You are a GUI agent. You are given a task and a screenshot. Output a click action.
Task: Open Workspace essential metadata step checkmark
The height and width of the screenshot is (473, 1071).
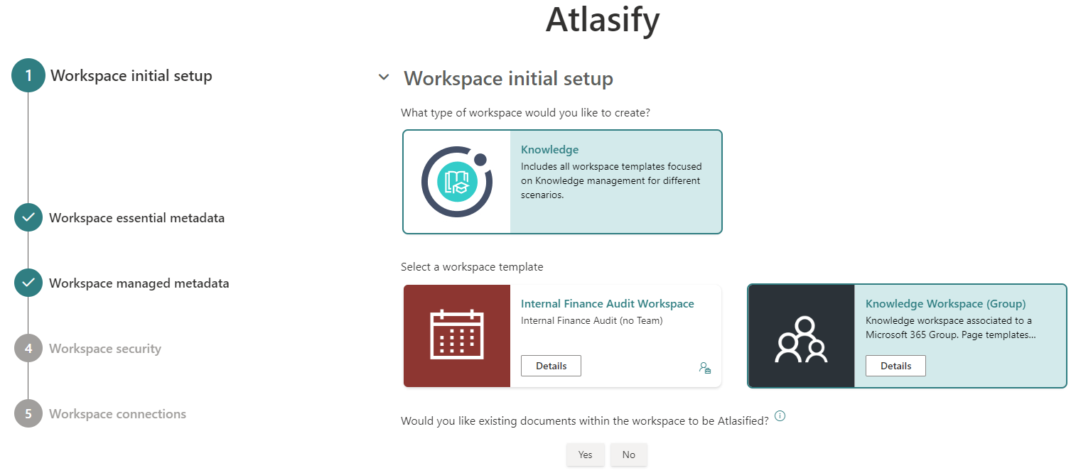[28, 217]
